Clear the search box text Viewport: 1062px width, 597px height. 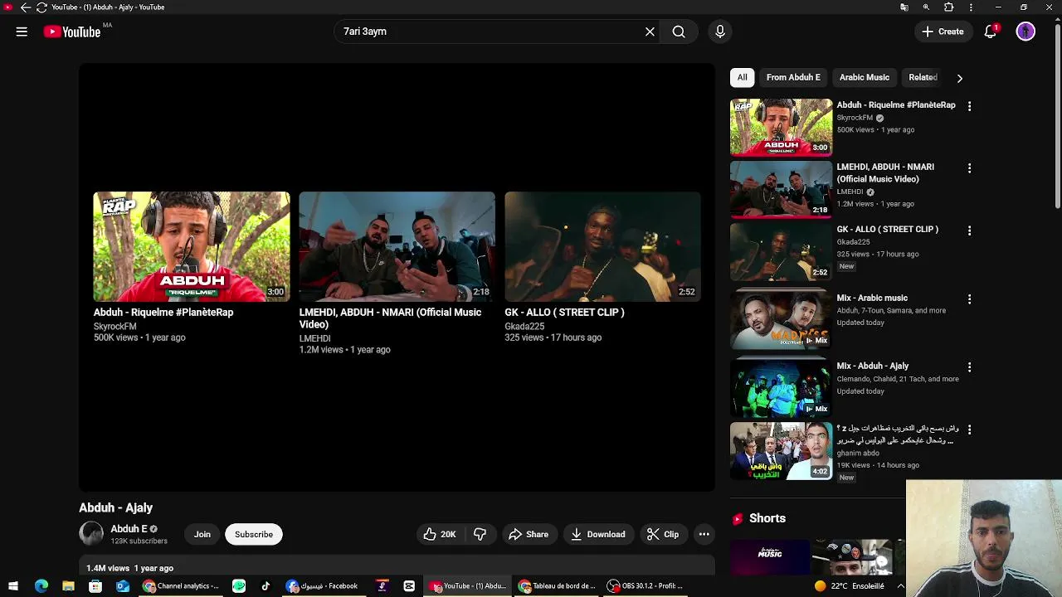click(x=650, y=32)
